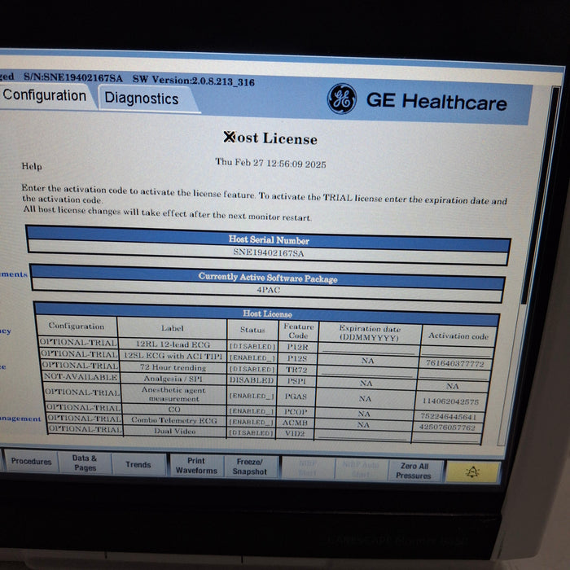Click the TR72 feature code cell
570x570 pixels.
(x=296, y=370)
